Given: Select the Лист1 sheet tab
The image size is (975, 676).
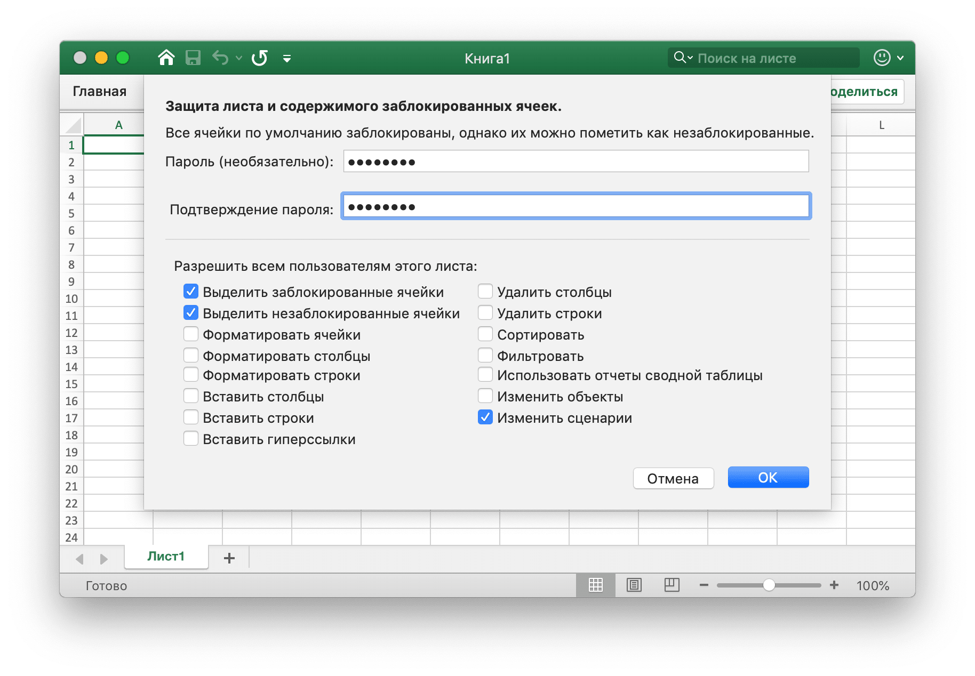Looking at the screenshot, I should click(x=166, y=557).
